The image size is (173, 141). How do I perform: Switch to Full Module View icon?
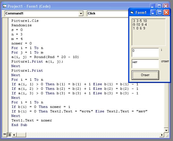pyautogui.click(x=9, y=134)
